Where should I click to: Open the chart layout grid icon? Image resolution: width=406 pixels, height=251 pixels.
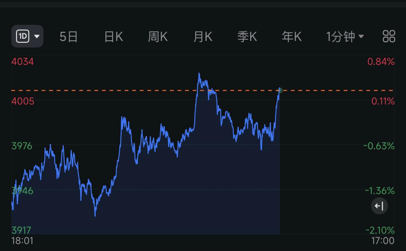pyautogui.click(x=388, y=36)
